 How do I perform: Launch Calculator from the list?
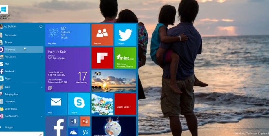point(22,102)
